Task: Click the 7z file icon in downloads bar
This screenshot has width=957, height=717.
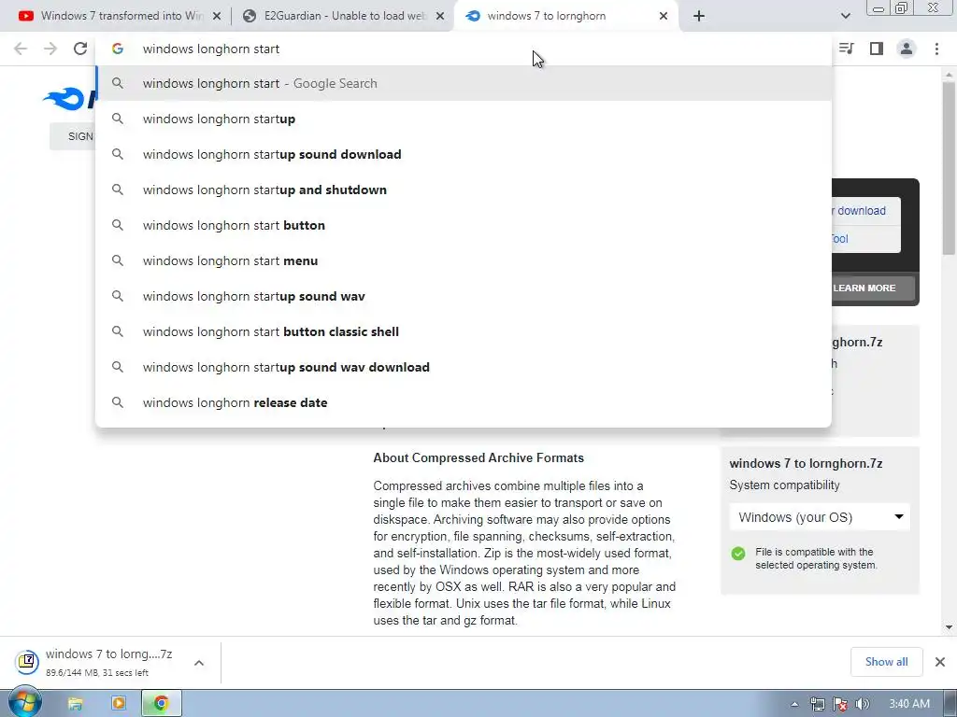Action: tap(27, 662)
